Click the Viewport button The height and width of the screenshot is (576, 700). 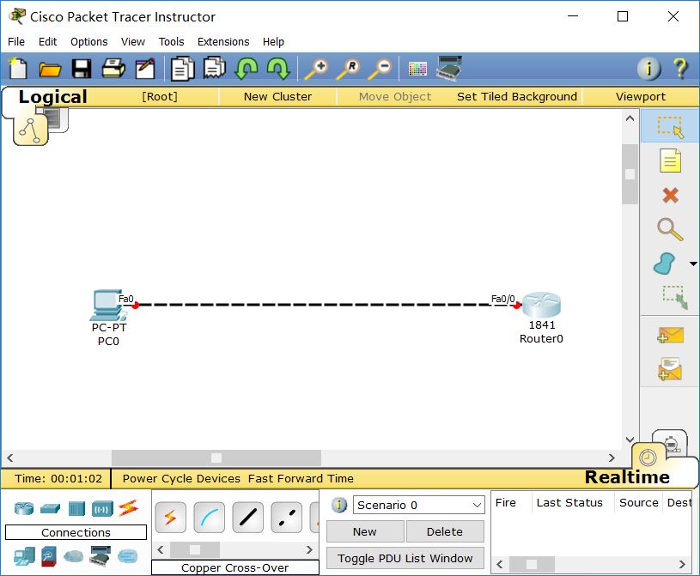click(x=640, y=97)
